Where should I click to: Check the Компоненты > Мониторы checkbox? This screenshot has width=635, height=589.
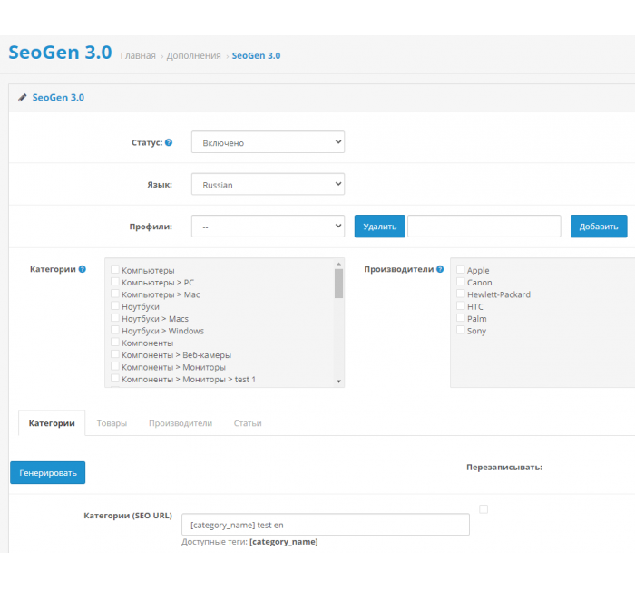tap(115, 366)
